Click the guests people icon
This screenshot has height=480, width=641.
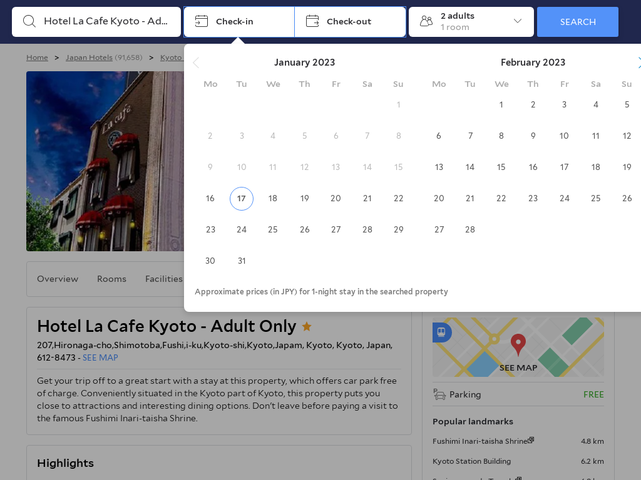(426, 21)
